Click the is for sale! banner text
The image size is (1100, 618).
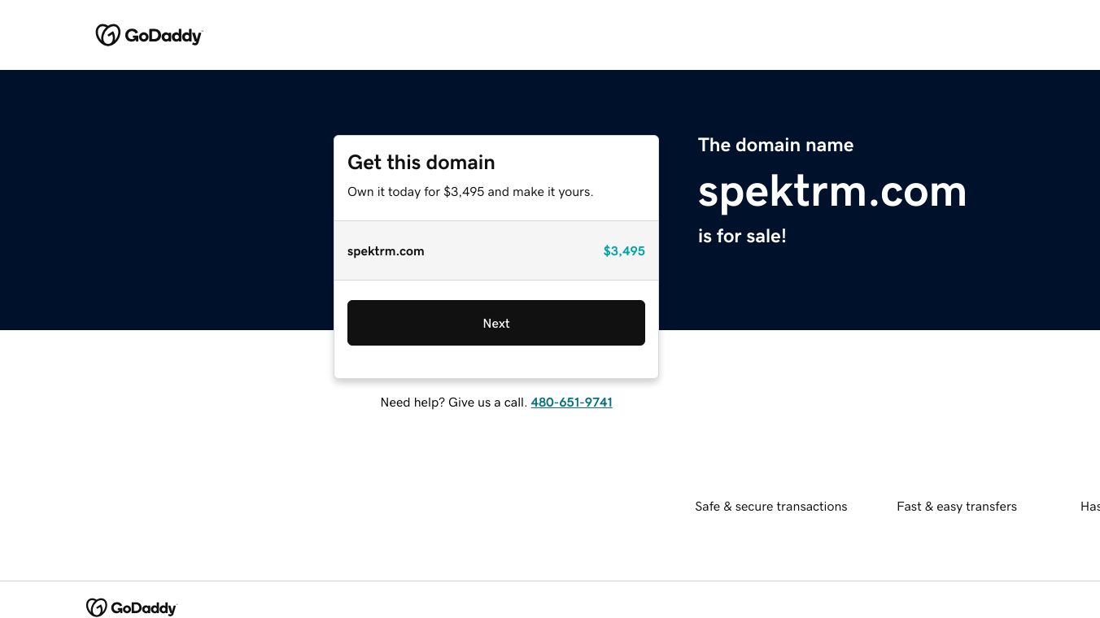pos(742,236)
